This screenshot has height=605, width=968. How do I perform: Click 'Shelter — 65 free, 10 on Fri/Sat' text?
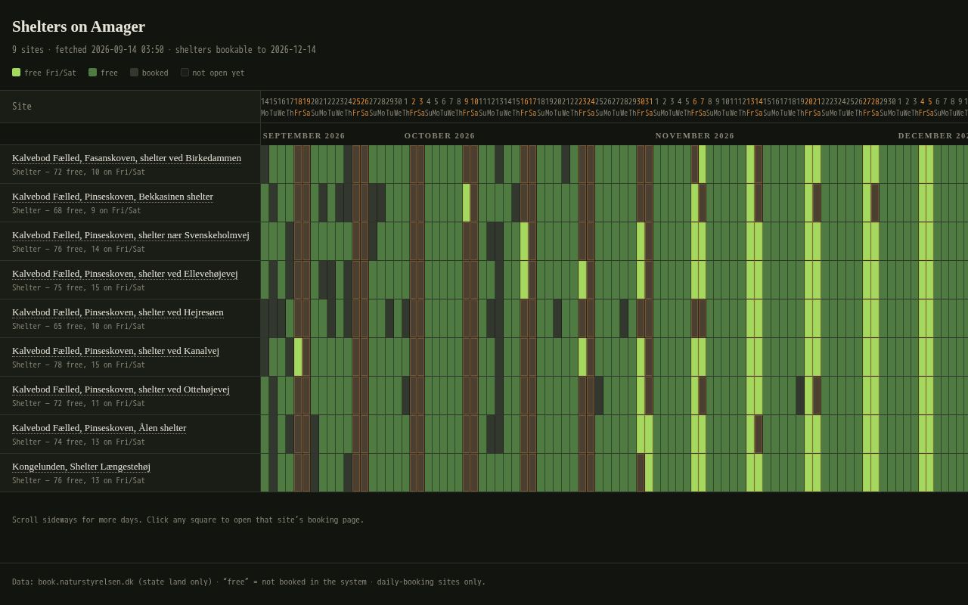79,327
